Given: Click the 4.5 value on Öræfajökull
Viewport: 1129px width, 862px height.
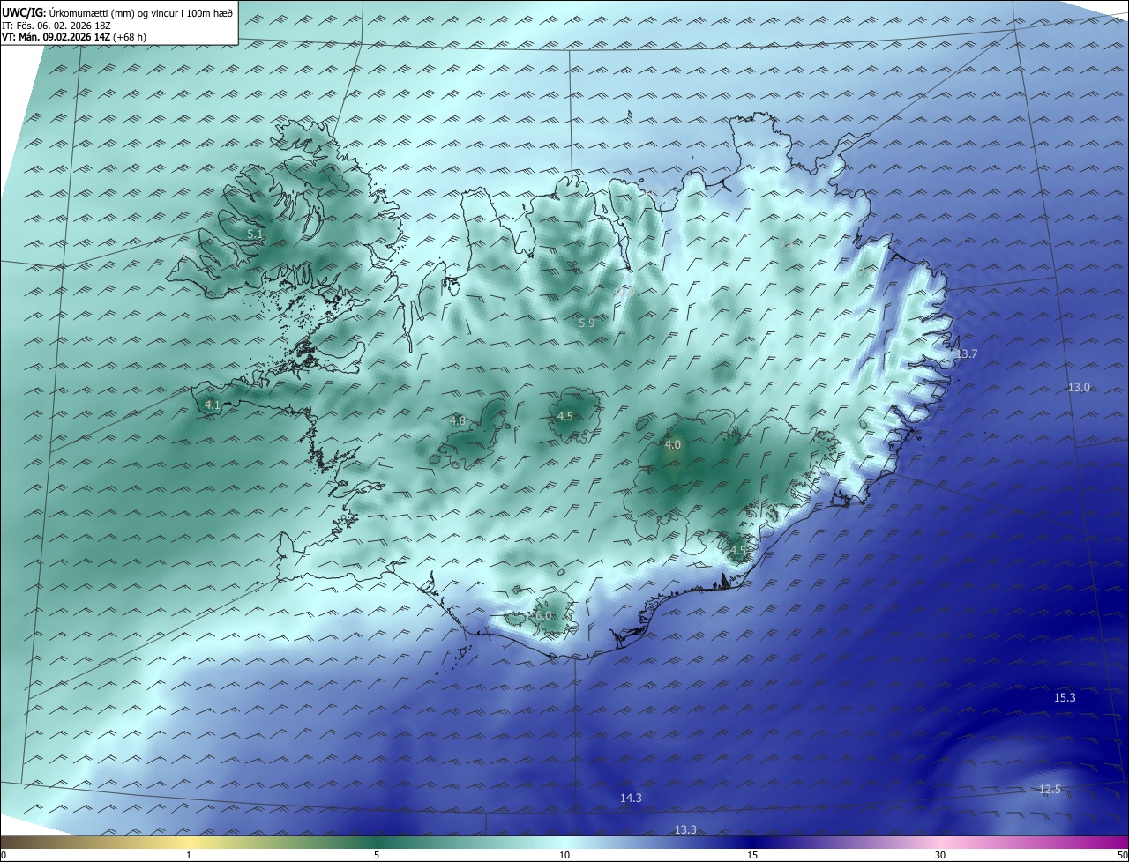Looking at the screenshot, I should [737, 551].
